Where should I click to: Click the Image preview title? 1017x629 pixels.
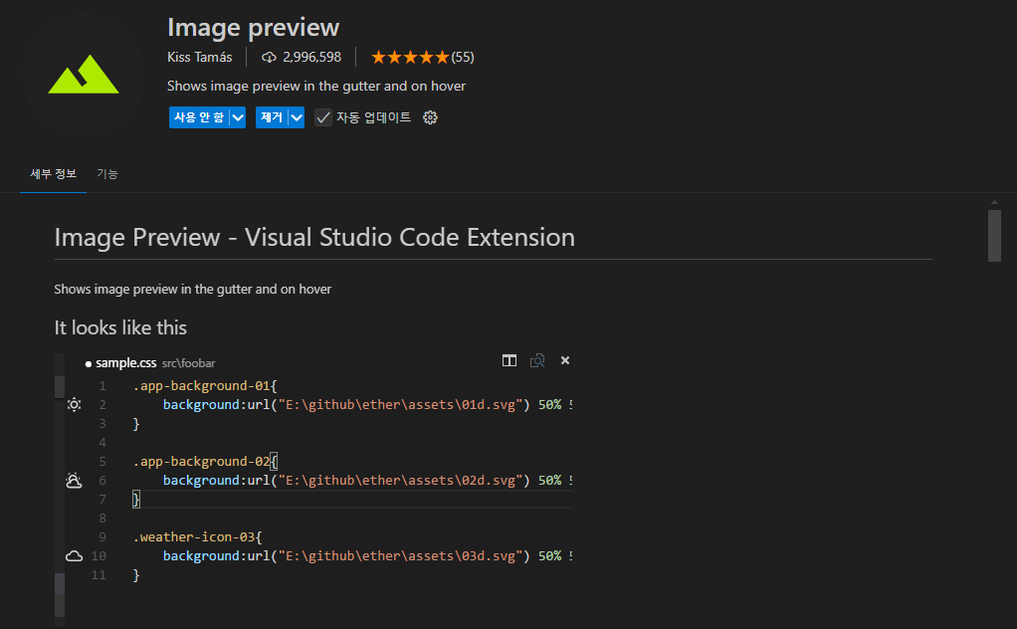(254, 27)
